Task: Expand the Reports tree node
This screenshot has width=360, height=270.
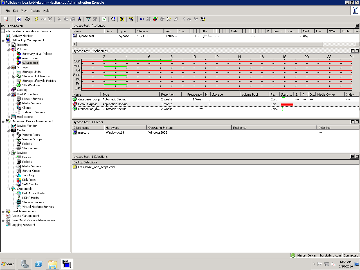Action: (x=8, y=45)
